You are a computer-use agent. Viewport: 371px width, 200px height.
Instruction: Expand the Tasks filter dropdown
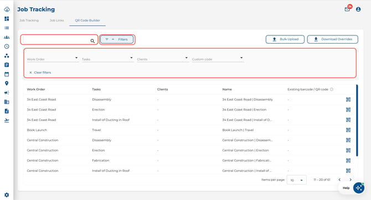pos(107,59)
